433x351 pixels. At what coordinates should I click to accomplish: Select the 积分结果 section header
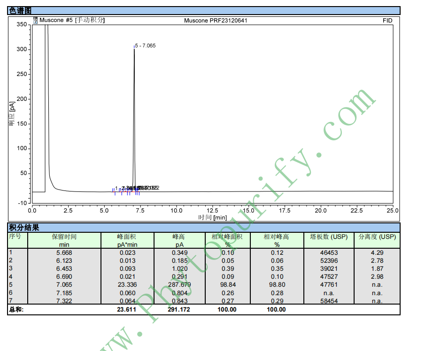tap(24, 228)
